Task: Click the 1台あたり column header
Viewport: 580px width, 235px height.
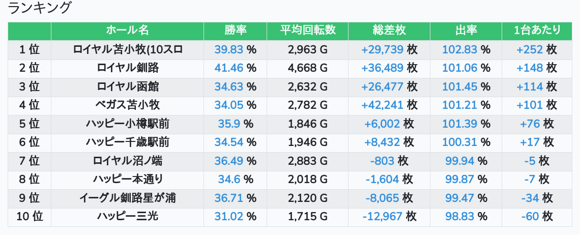Action: [537, 31]
